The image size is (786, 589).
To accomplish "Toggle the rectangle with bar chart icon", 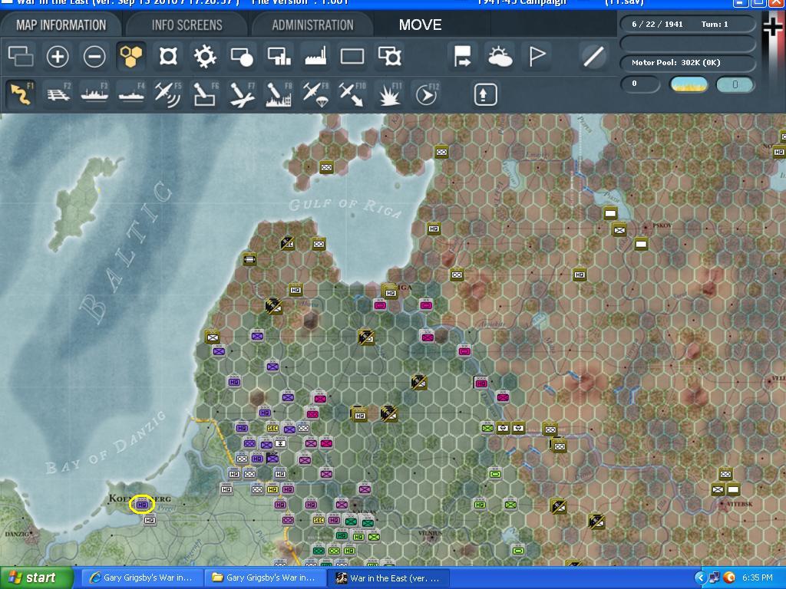I will pyautogui.click(x=279, y=56).
